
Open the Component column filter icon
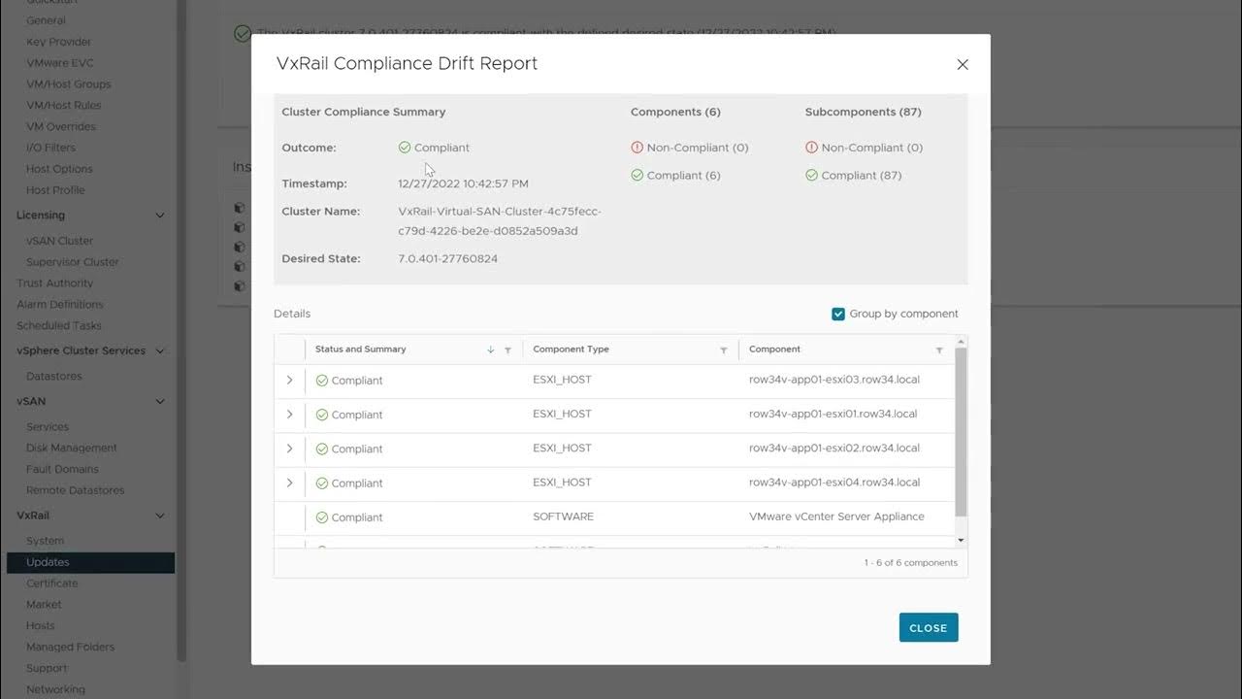point(939,350)
